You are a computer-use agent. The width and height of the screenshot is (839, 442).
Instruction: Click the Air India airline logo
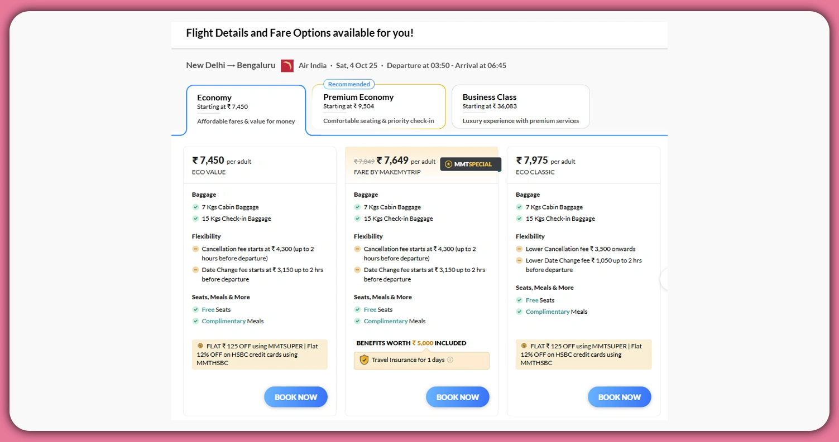287,65
